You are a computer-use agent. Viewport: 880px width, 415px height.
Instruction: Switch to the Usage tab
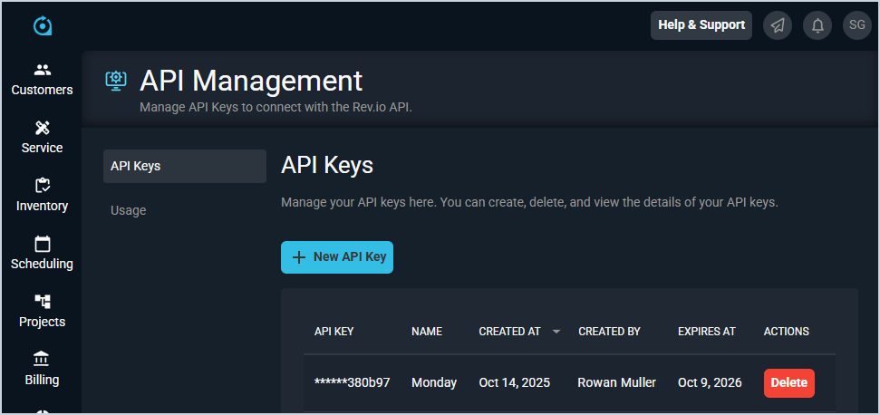pyautogui.click(x=129, y=210)
